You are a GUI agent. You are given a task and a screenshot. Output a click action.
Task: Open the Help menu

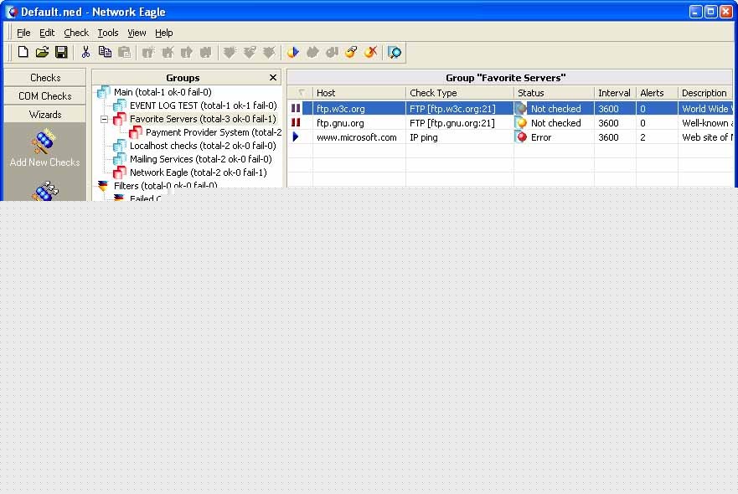point(164,33)
